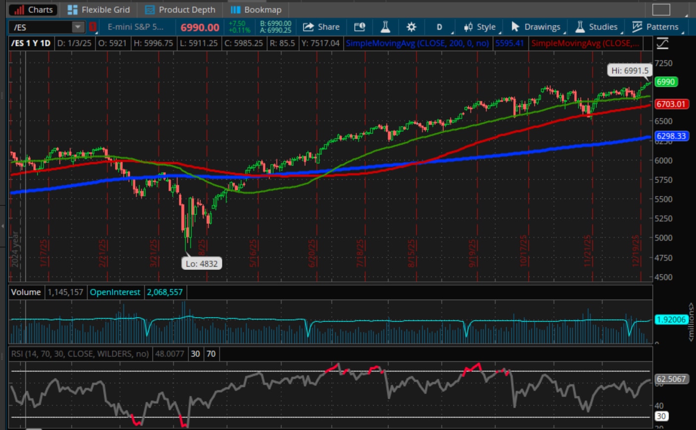Screen dimensions: 696x430
Task: Click the Patterns zigzag icon
Action: click(x=637, y=27)
